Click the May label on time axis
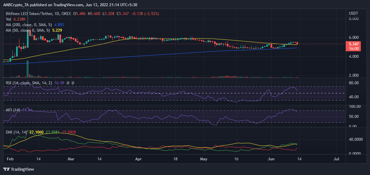370x175 pixels. (x=204, y=159)
